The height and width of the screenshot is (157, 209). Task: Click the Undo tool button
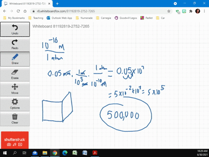(x=15, y=29)
